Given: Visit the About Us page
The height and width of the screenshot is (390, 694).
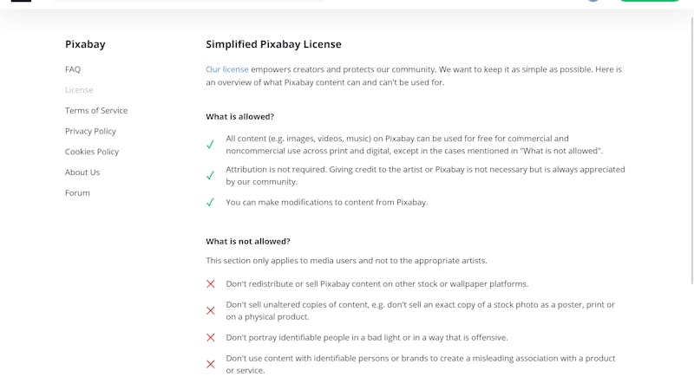Looking at the screenshot, I should (82, 172).
